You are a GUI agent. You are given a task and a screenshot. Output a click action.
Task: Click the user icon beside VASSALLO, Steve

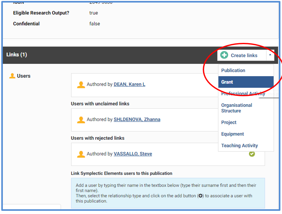click(x=81, y=154)
